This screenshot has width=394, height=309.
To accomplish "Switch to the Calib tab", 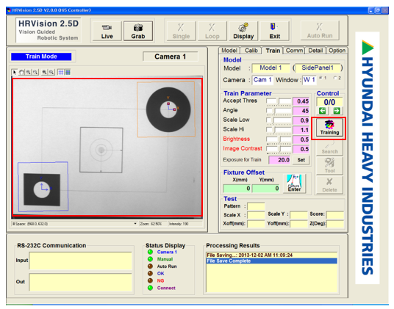I will [251, 51].
